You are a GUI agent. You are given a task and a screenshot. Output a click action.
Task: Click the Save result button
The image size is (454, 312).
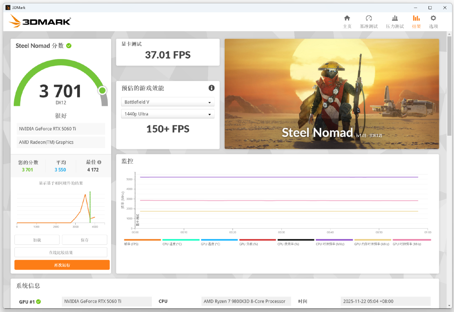tap(85, 240)
